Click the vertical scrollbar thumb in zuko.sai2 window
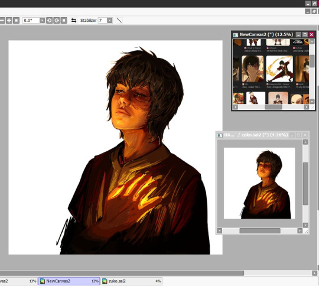This screenshot has height=286, width=319. pos(305,184)
